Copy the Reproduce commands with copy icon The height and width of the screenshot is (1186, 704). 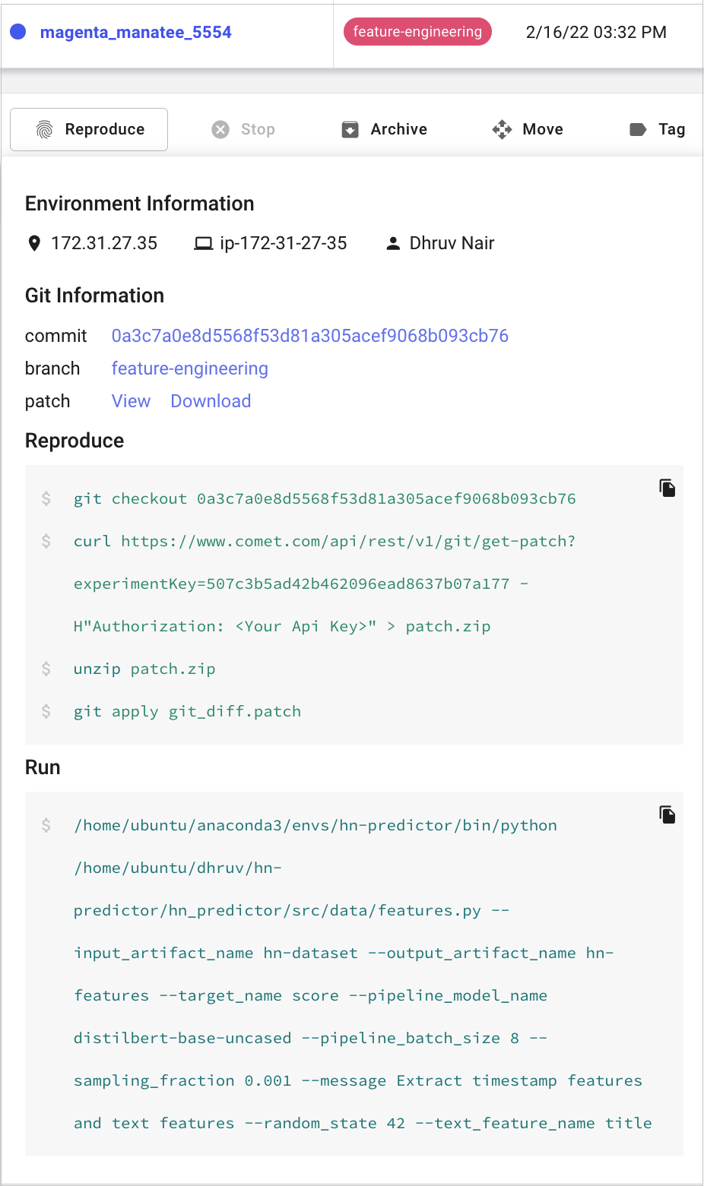[667, 488]
